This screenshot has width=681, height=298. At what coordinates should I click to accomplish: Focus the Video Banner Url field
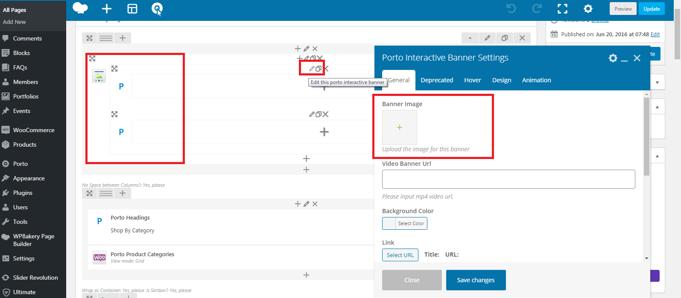tap(509, 179)
